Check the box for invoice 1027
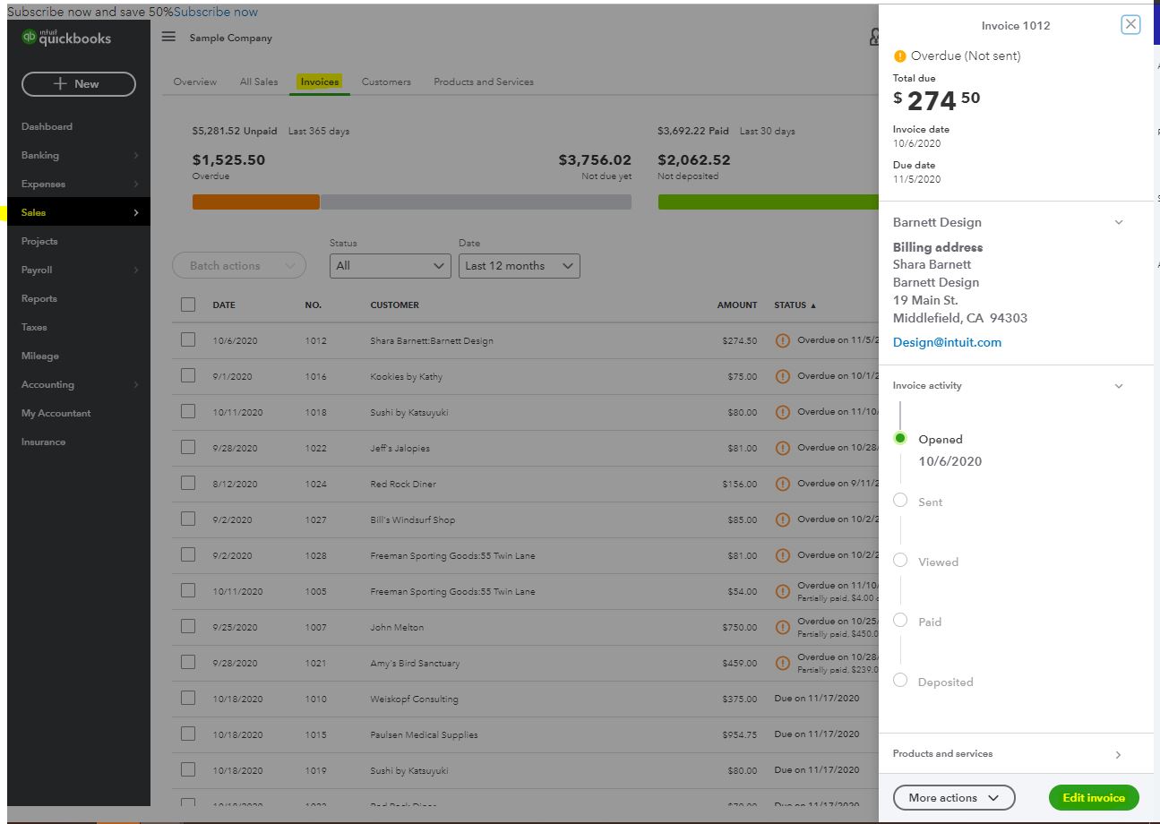 tap(187, 519)
